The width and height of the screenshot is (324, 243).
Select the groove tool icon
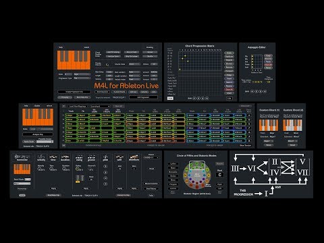click(x=91, y=157)
